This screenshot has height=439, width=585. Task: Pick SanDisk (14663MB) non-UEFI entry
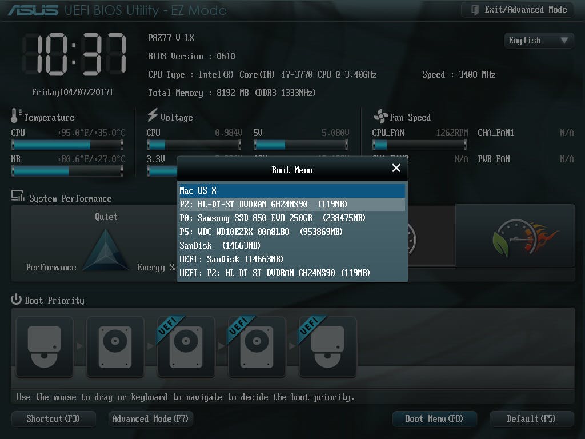[292, 246]
